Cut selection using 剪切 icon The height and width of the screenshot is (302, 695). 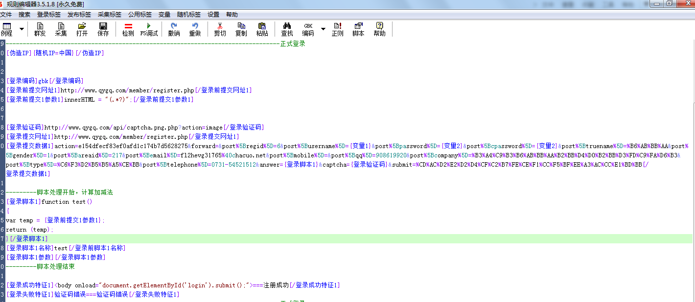220,29
